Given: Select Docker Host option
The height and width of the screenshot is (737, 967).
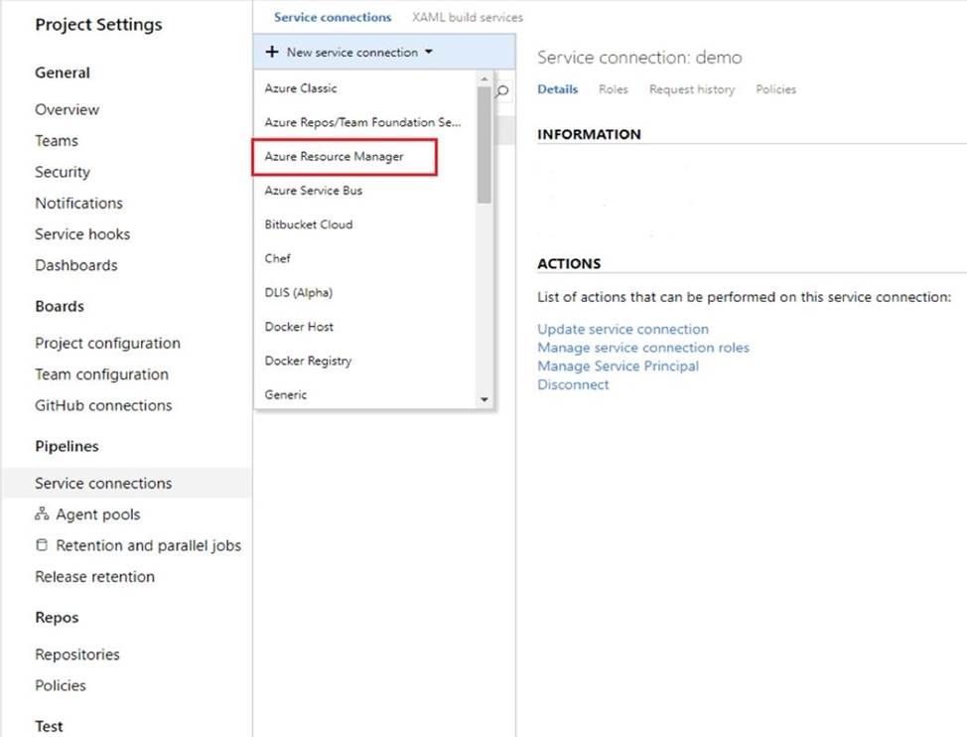Looking at the screenshot, I should [x=365, y=326].
